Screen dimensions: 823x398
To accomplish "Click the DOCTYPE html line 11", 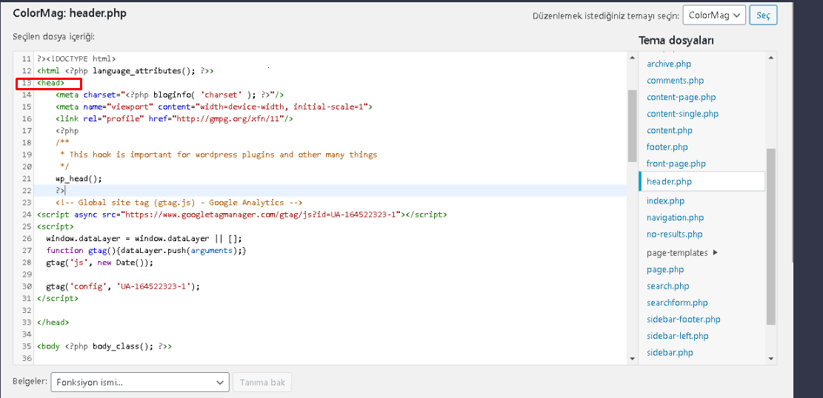I will [x=76, y=58].
